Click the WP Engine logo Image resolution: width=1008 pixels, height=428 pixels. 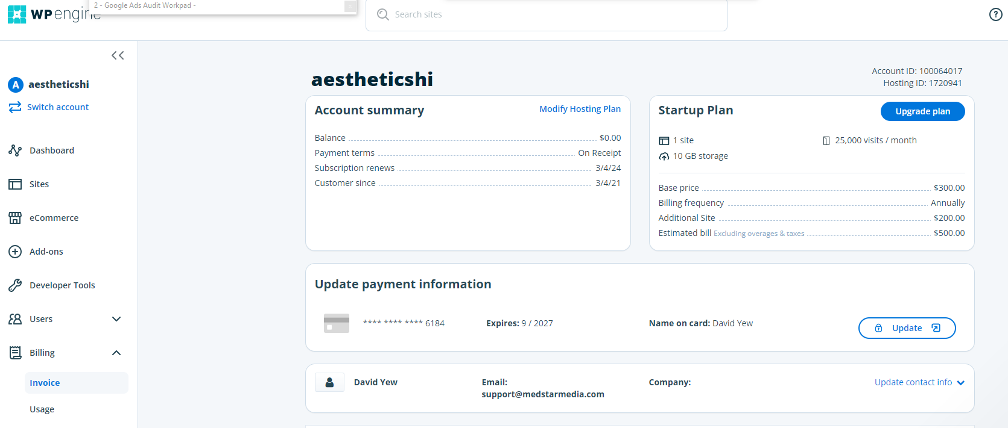click(x=54, y=14)
